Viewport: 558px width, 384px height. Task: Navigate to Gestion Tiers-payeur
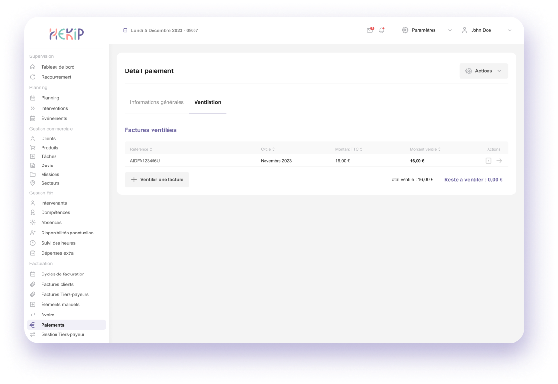pyautogui.click(x=63, y=334)
